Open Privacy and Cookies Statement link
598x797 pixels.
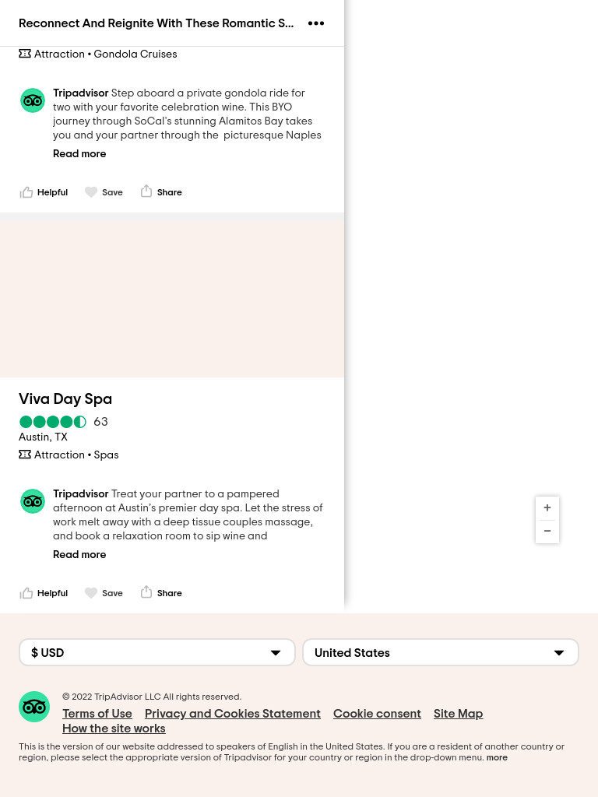[233, 714]
